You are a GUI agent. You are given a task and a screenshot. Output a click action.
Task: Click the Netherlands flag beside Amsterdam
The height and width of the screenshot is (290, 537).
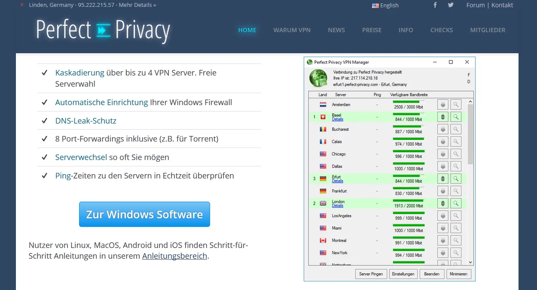coord(323,105)
